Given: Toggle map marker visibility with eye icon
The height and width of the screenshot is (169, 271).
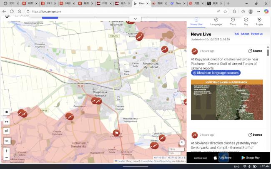Looking at the screenshot, I should (x=7, y=131).
